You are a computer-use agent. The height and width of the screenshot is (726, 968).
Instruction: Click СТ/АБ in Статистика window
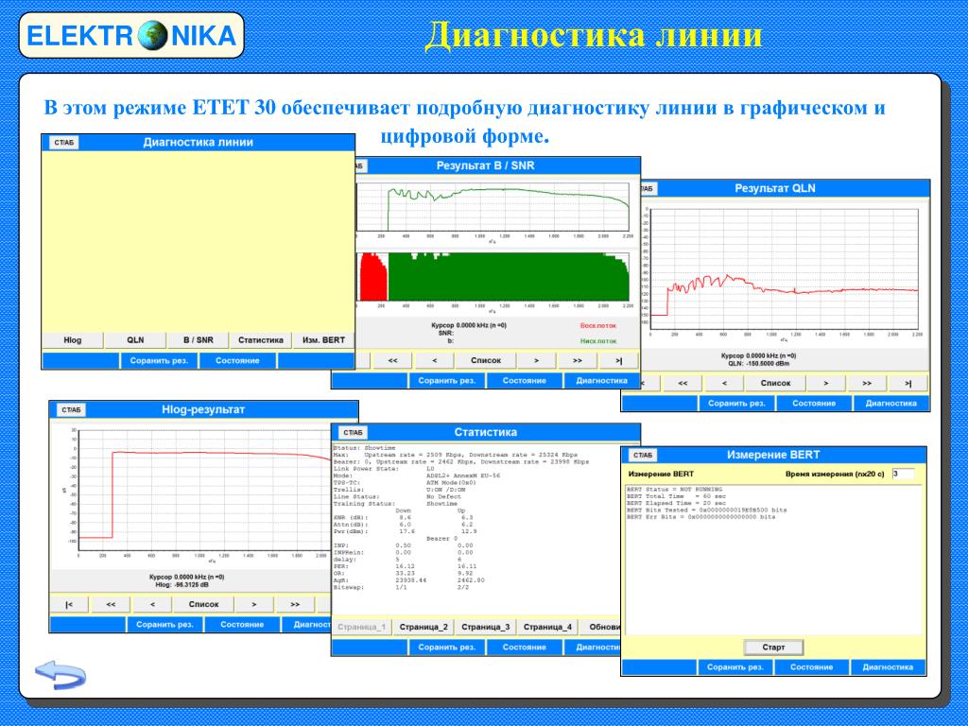[354, 433]
